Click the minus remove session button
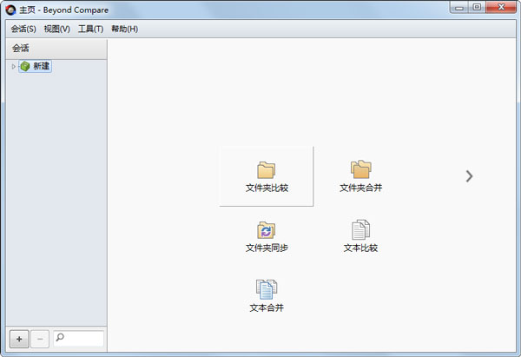 (40, 339)
